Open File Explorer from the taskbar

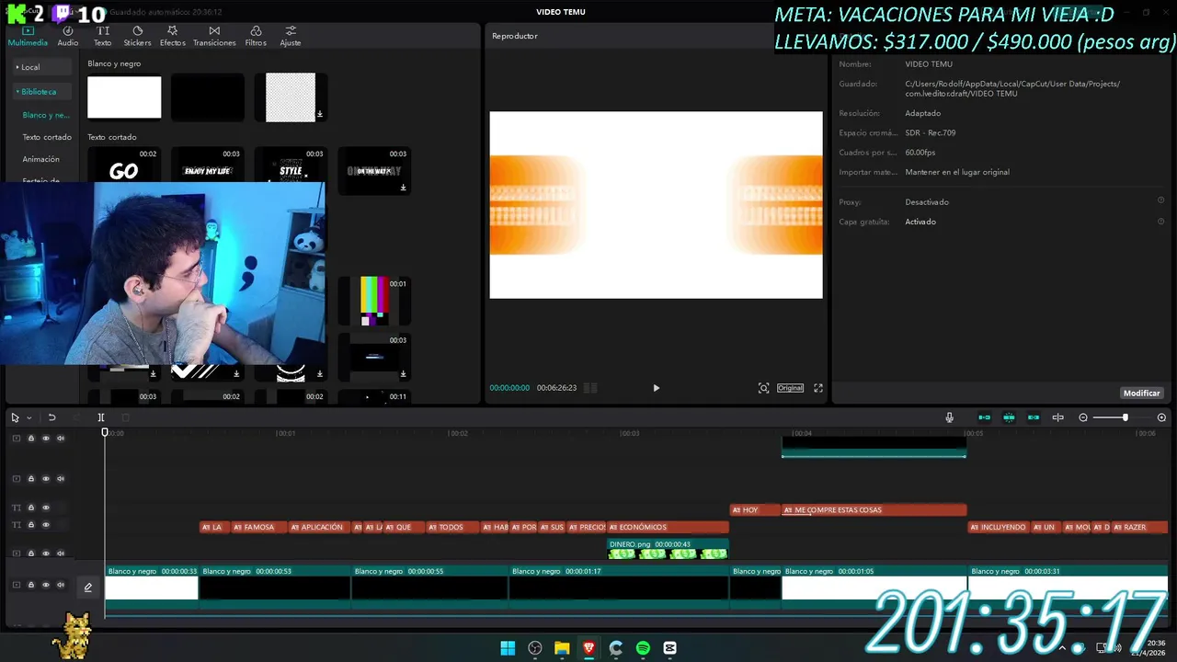(x=562, y=648)
